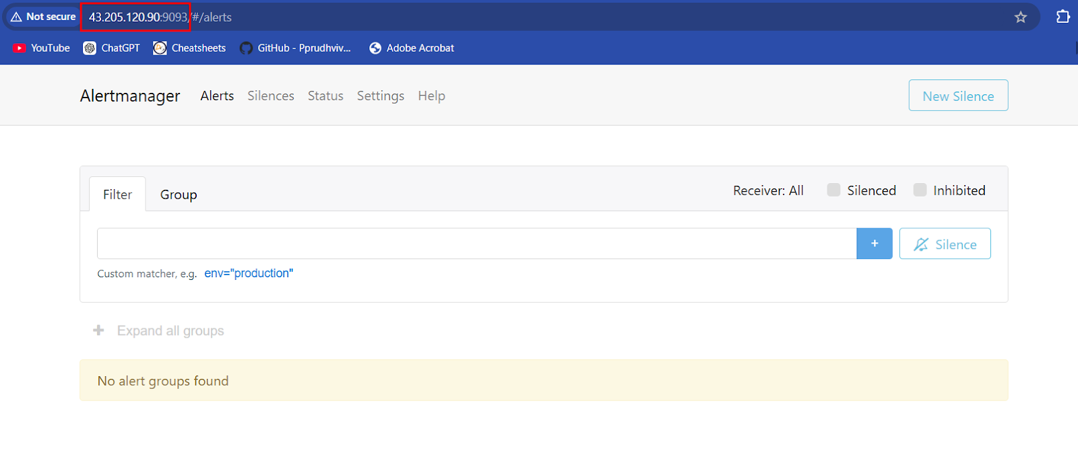Toggle the Inhibited checkbox
Viewport: 1078px width, 465px height.
coord(920,190)
